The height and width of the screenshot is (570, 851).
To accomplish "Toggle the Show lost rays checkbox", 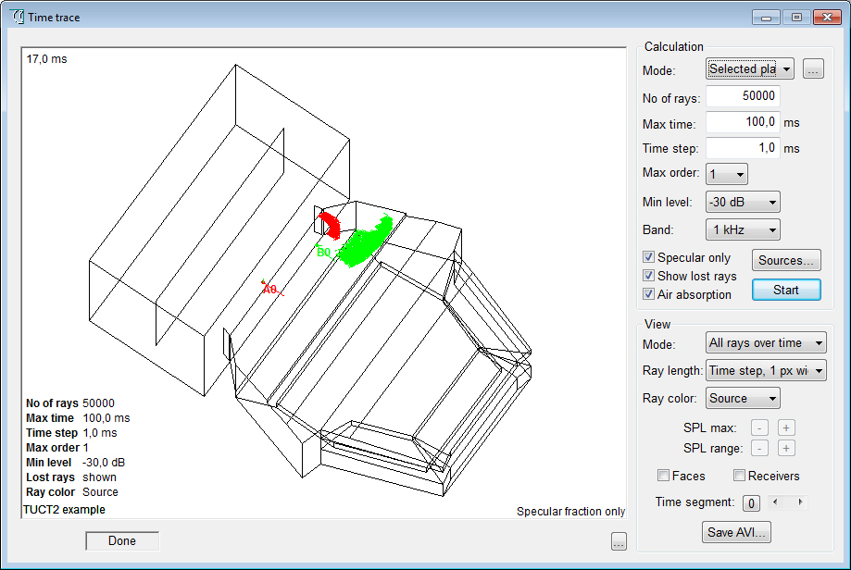I will point(648,276).
